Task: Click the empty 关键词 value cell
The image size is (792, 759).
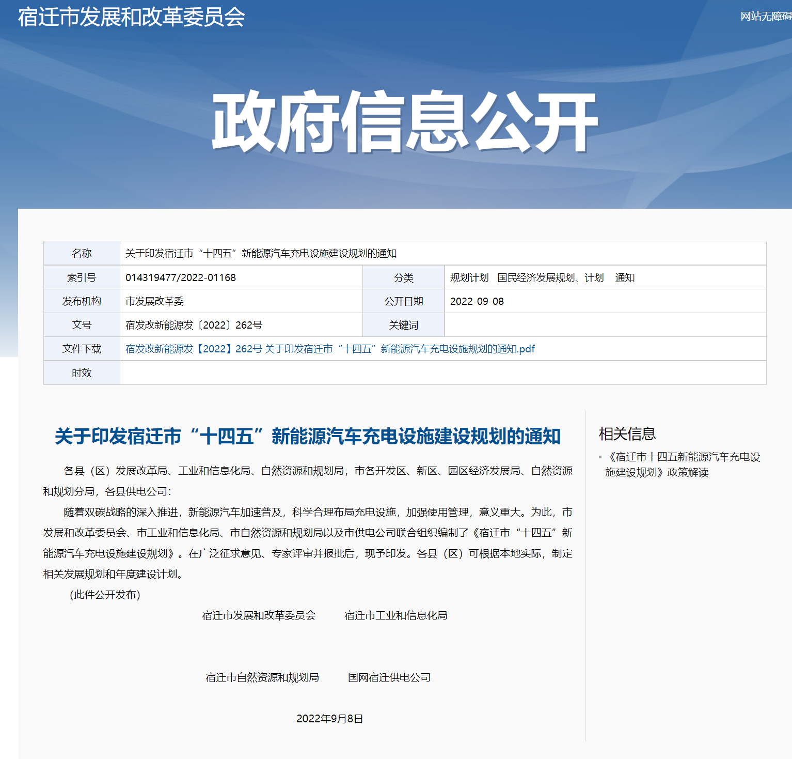Action: point(605,326)
